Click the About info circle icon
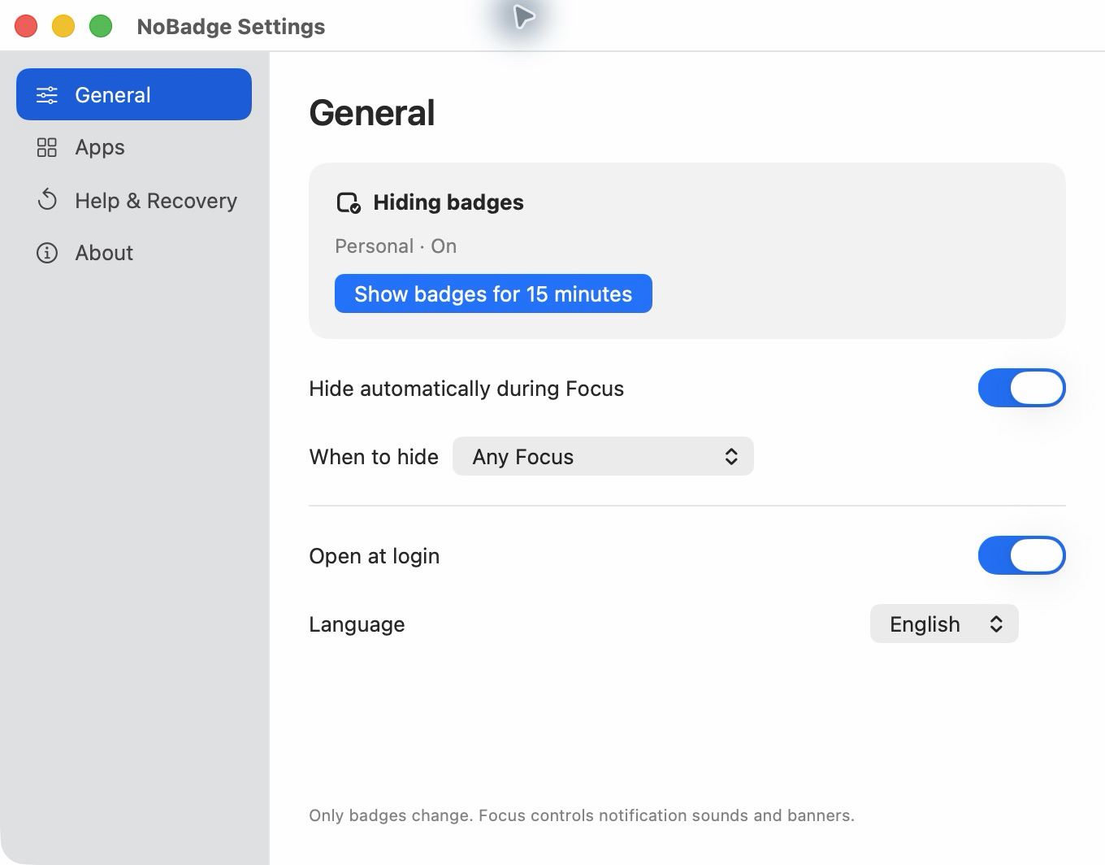This screenshot has height=865, width=1105. [47, 253]
